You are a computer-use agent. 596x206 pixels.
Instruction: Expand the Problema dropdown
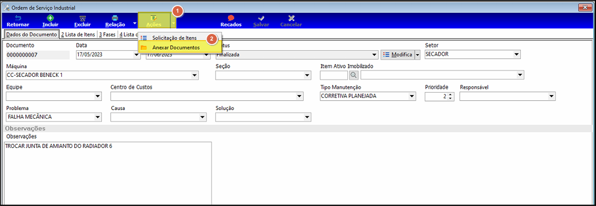(98, 117)
